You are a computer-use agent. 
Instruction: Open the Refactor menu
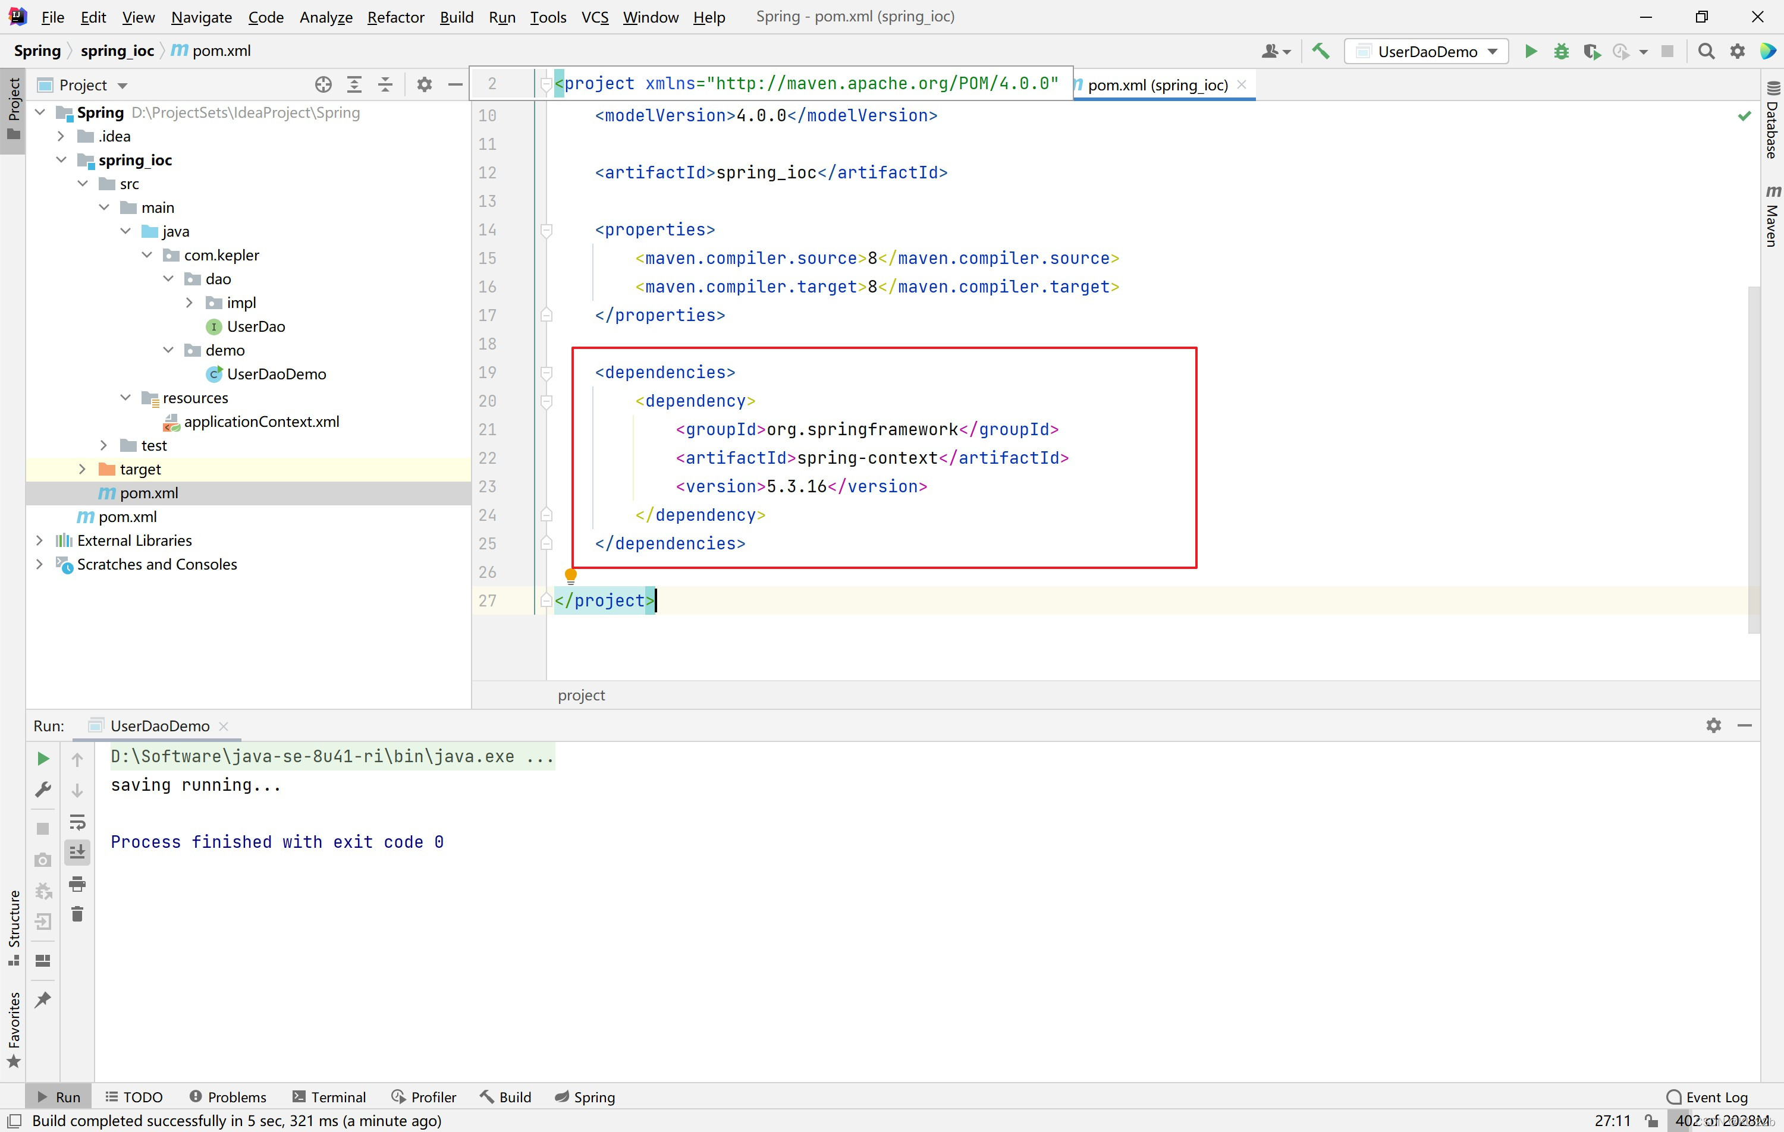point(395,17)
